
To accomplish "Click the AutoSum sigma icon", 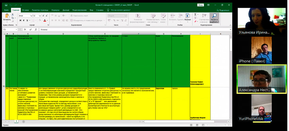I will click(x=195, y=15).
